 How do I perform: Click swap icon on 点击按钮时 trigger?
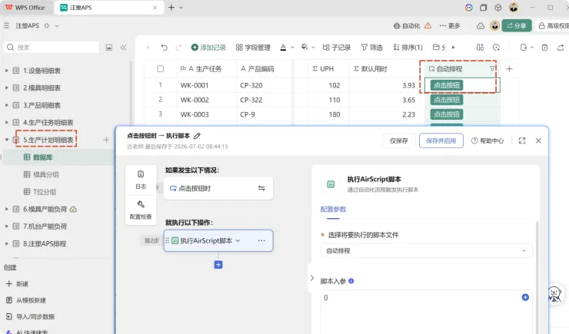(261, 188)
